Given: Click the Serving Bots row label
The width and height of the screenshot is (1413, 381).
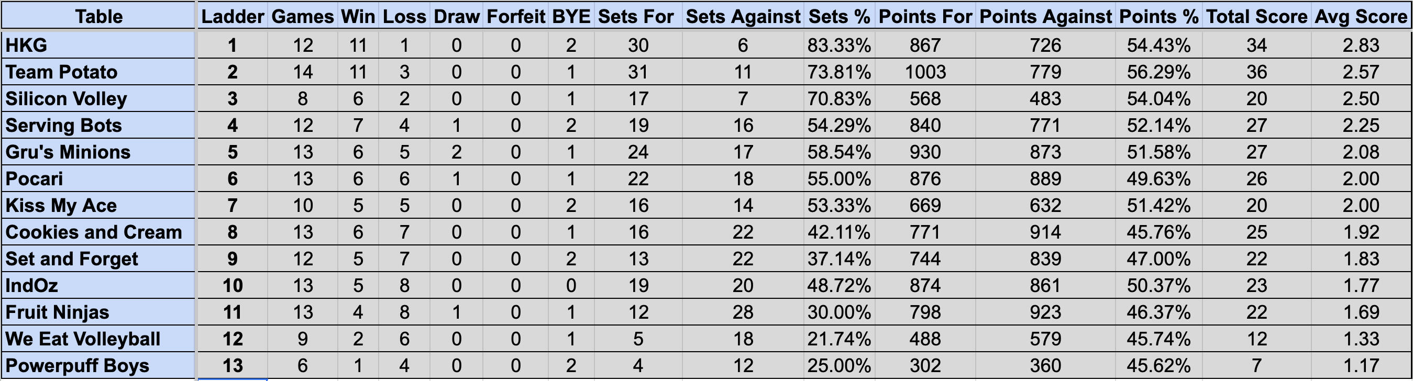Looking at the screenshot, I should coord(98,126).
